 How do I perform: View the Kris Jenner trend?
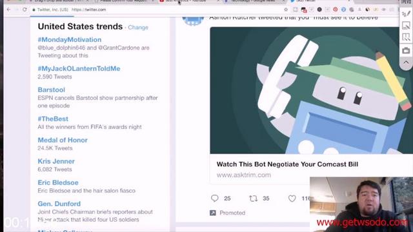[x=56, y=161]
